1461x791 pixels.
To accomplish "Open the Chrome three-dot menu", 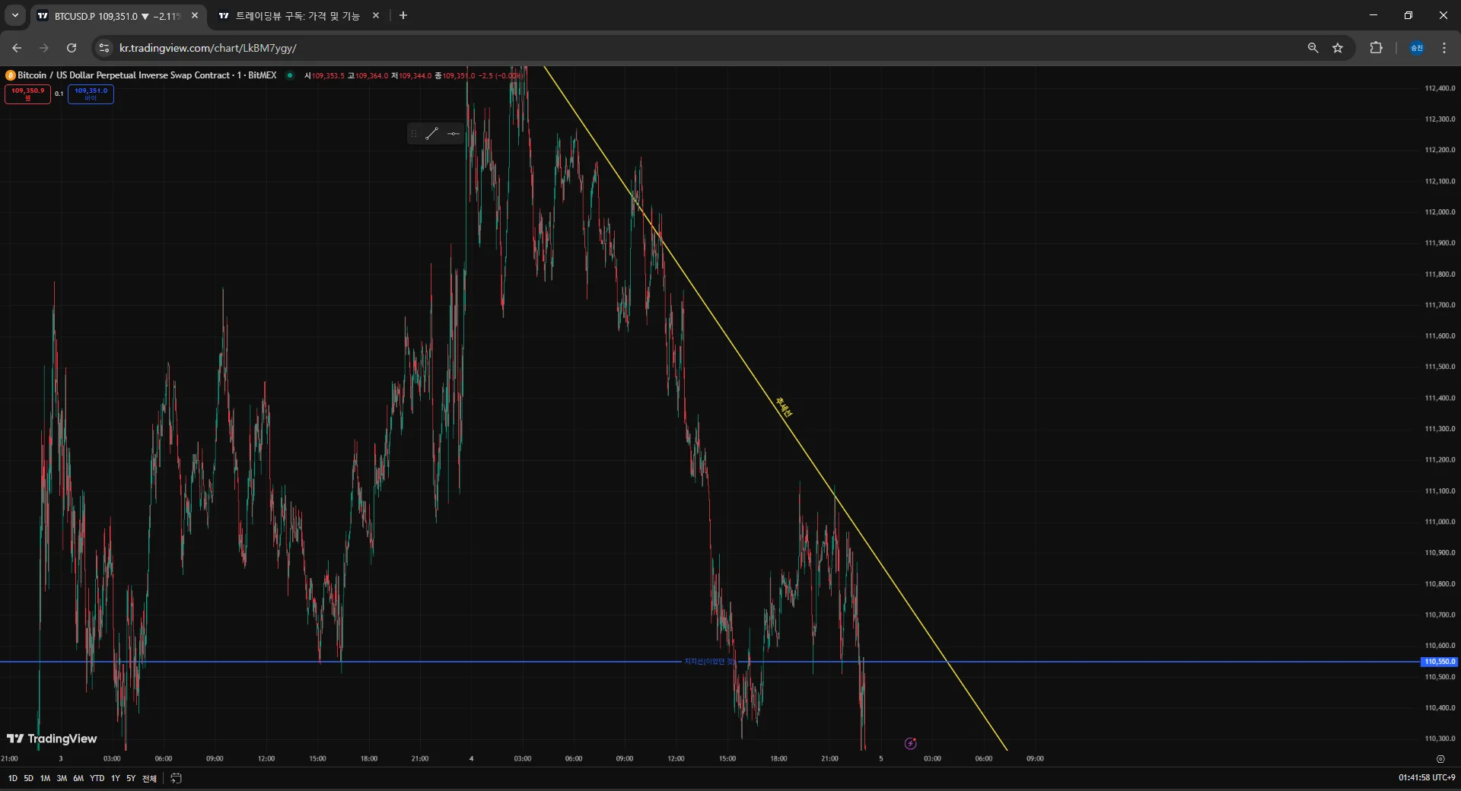I will [1443, 48].
